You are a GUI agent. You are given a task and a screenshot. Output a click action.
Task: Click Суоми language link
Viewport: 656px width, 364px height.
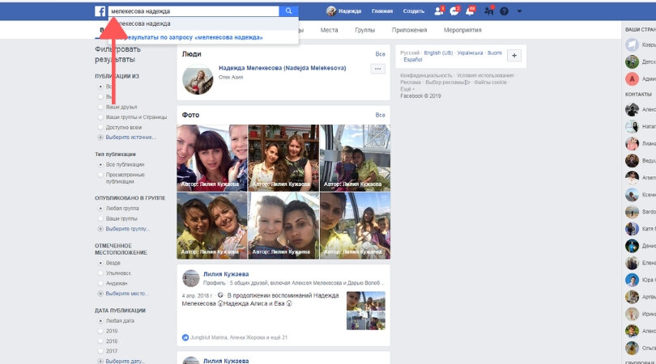495,53
